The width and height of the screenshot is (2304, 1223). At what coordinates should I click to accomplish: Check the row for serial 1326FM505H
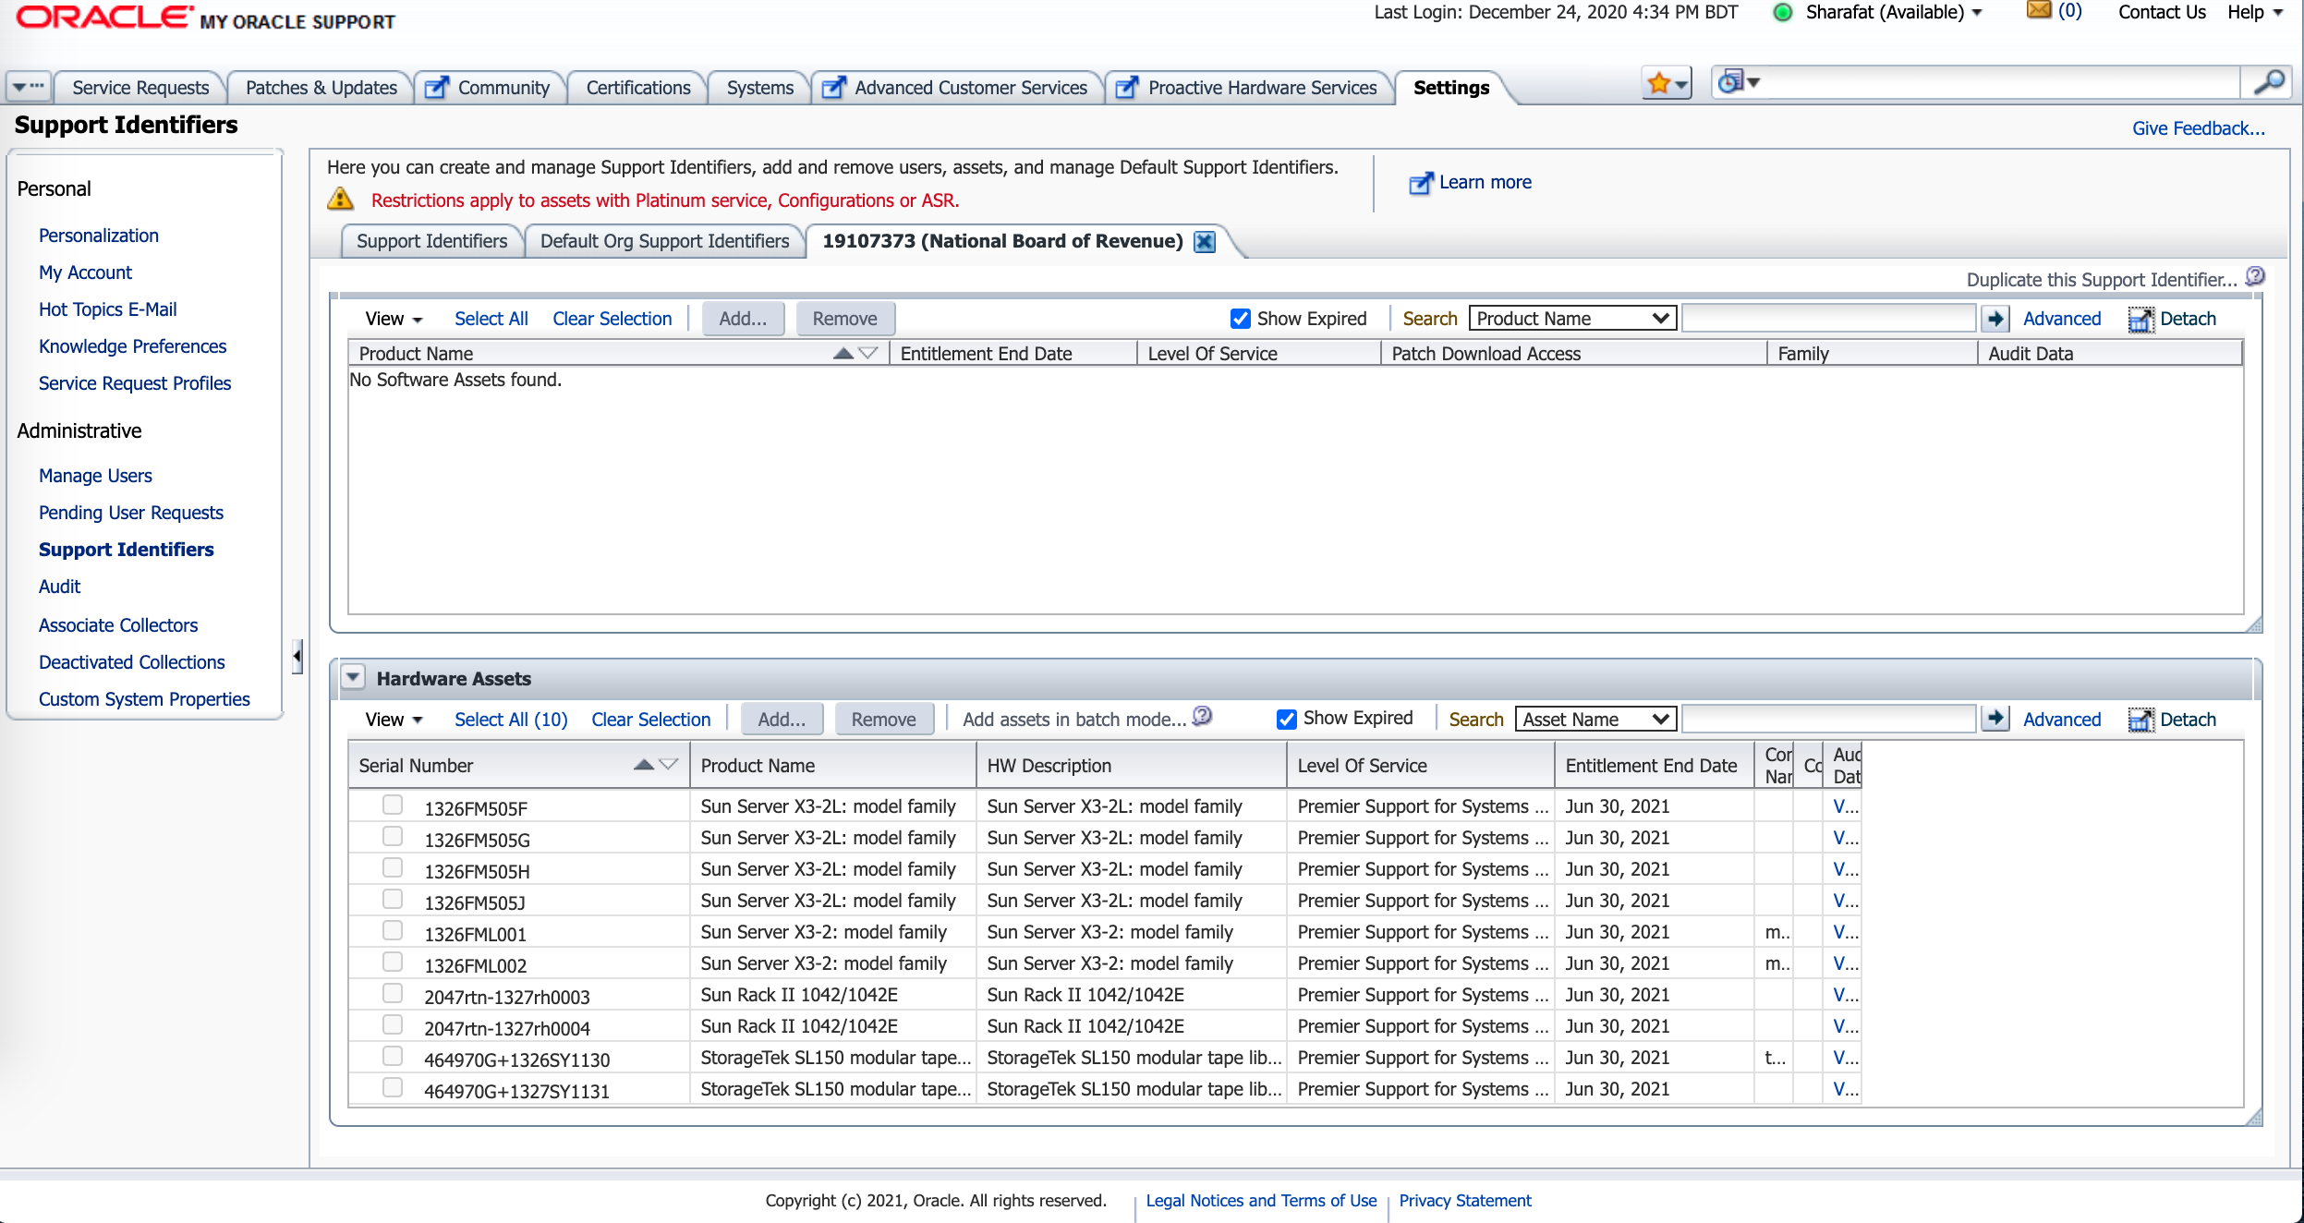click(x=393, y=867)
